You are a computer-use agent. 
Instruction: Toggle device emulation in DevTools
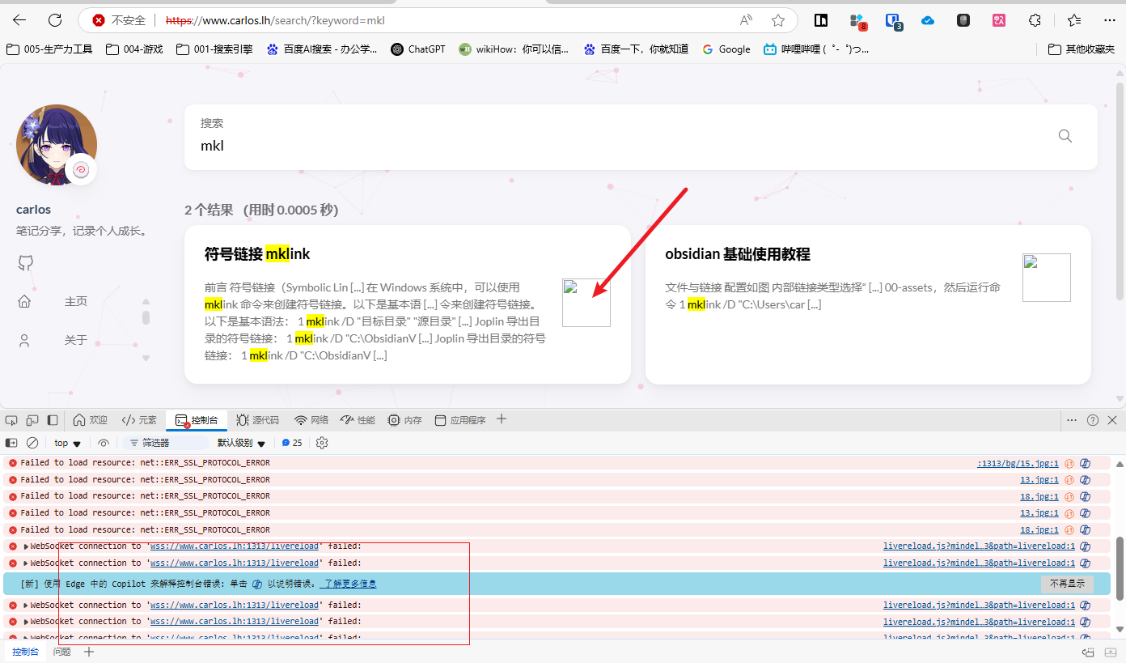pos(32,420)
